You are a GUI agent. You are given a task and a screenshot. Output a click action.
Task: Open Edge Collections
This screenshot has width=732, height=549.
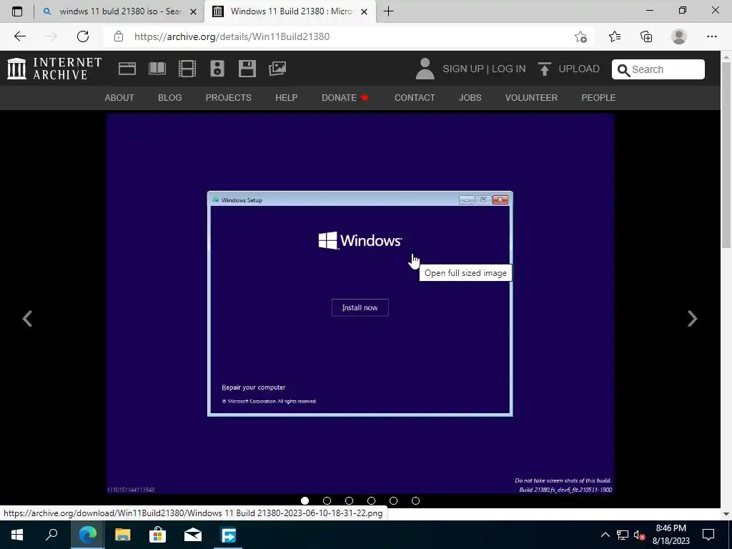coord(646,36)
